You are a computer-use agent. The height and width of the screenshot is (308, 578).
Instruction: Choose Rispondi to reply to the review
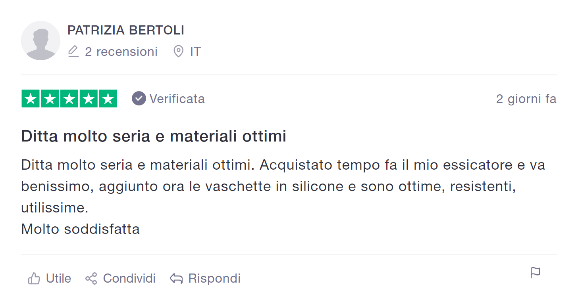pos(214,279)
